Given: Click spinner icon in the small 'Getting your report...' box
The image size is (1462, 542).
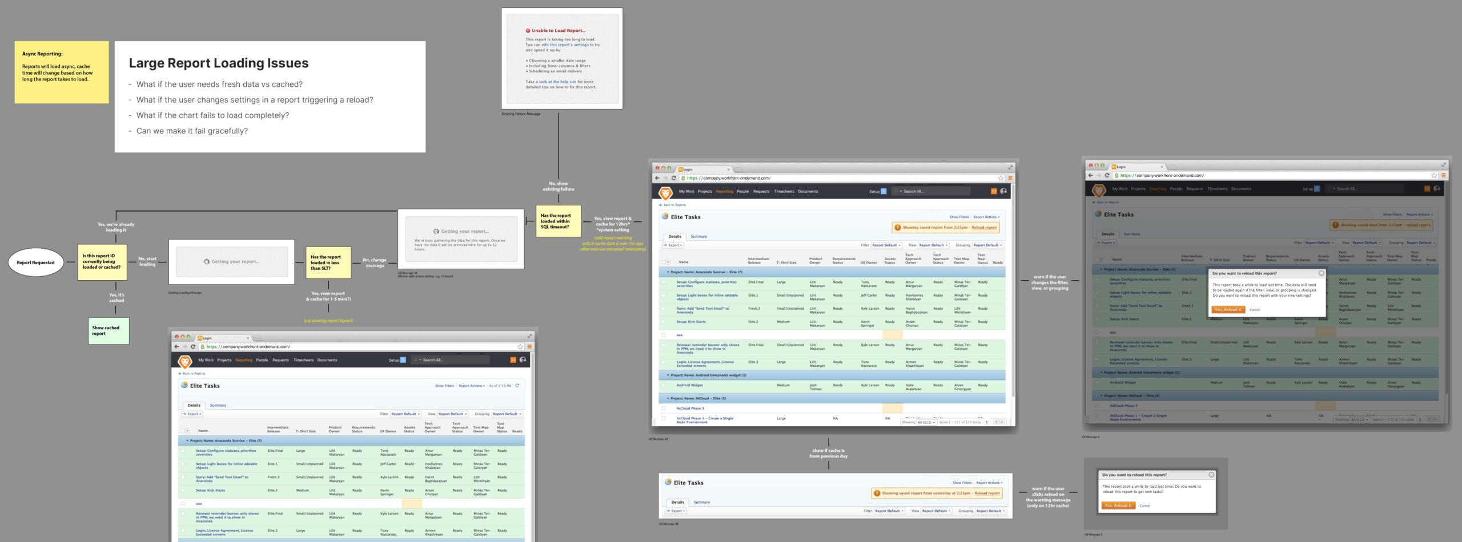Looking at the screenshot, I should coord(207,262).
